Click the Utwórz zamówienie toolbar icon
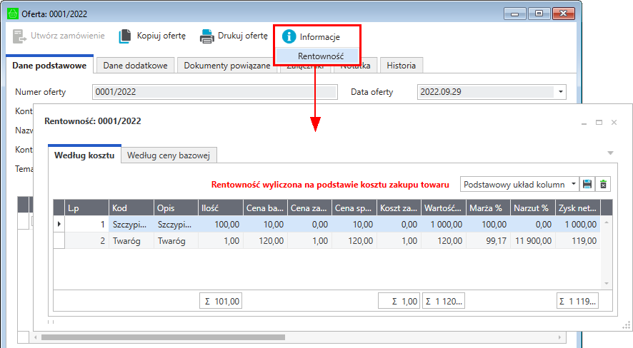The image size is (633, 348). point(19,36)
